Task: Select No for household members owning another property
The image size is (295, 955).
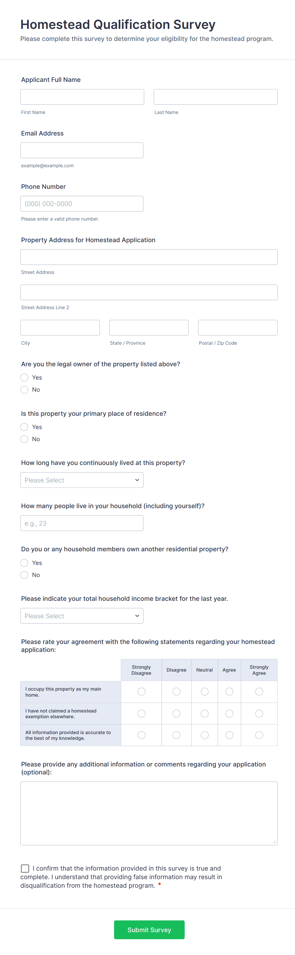Action: (24, 575)
